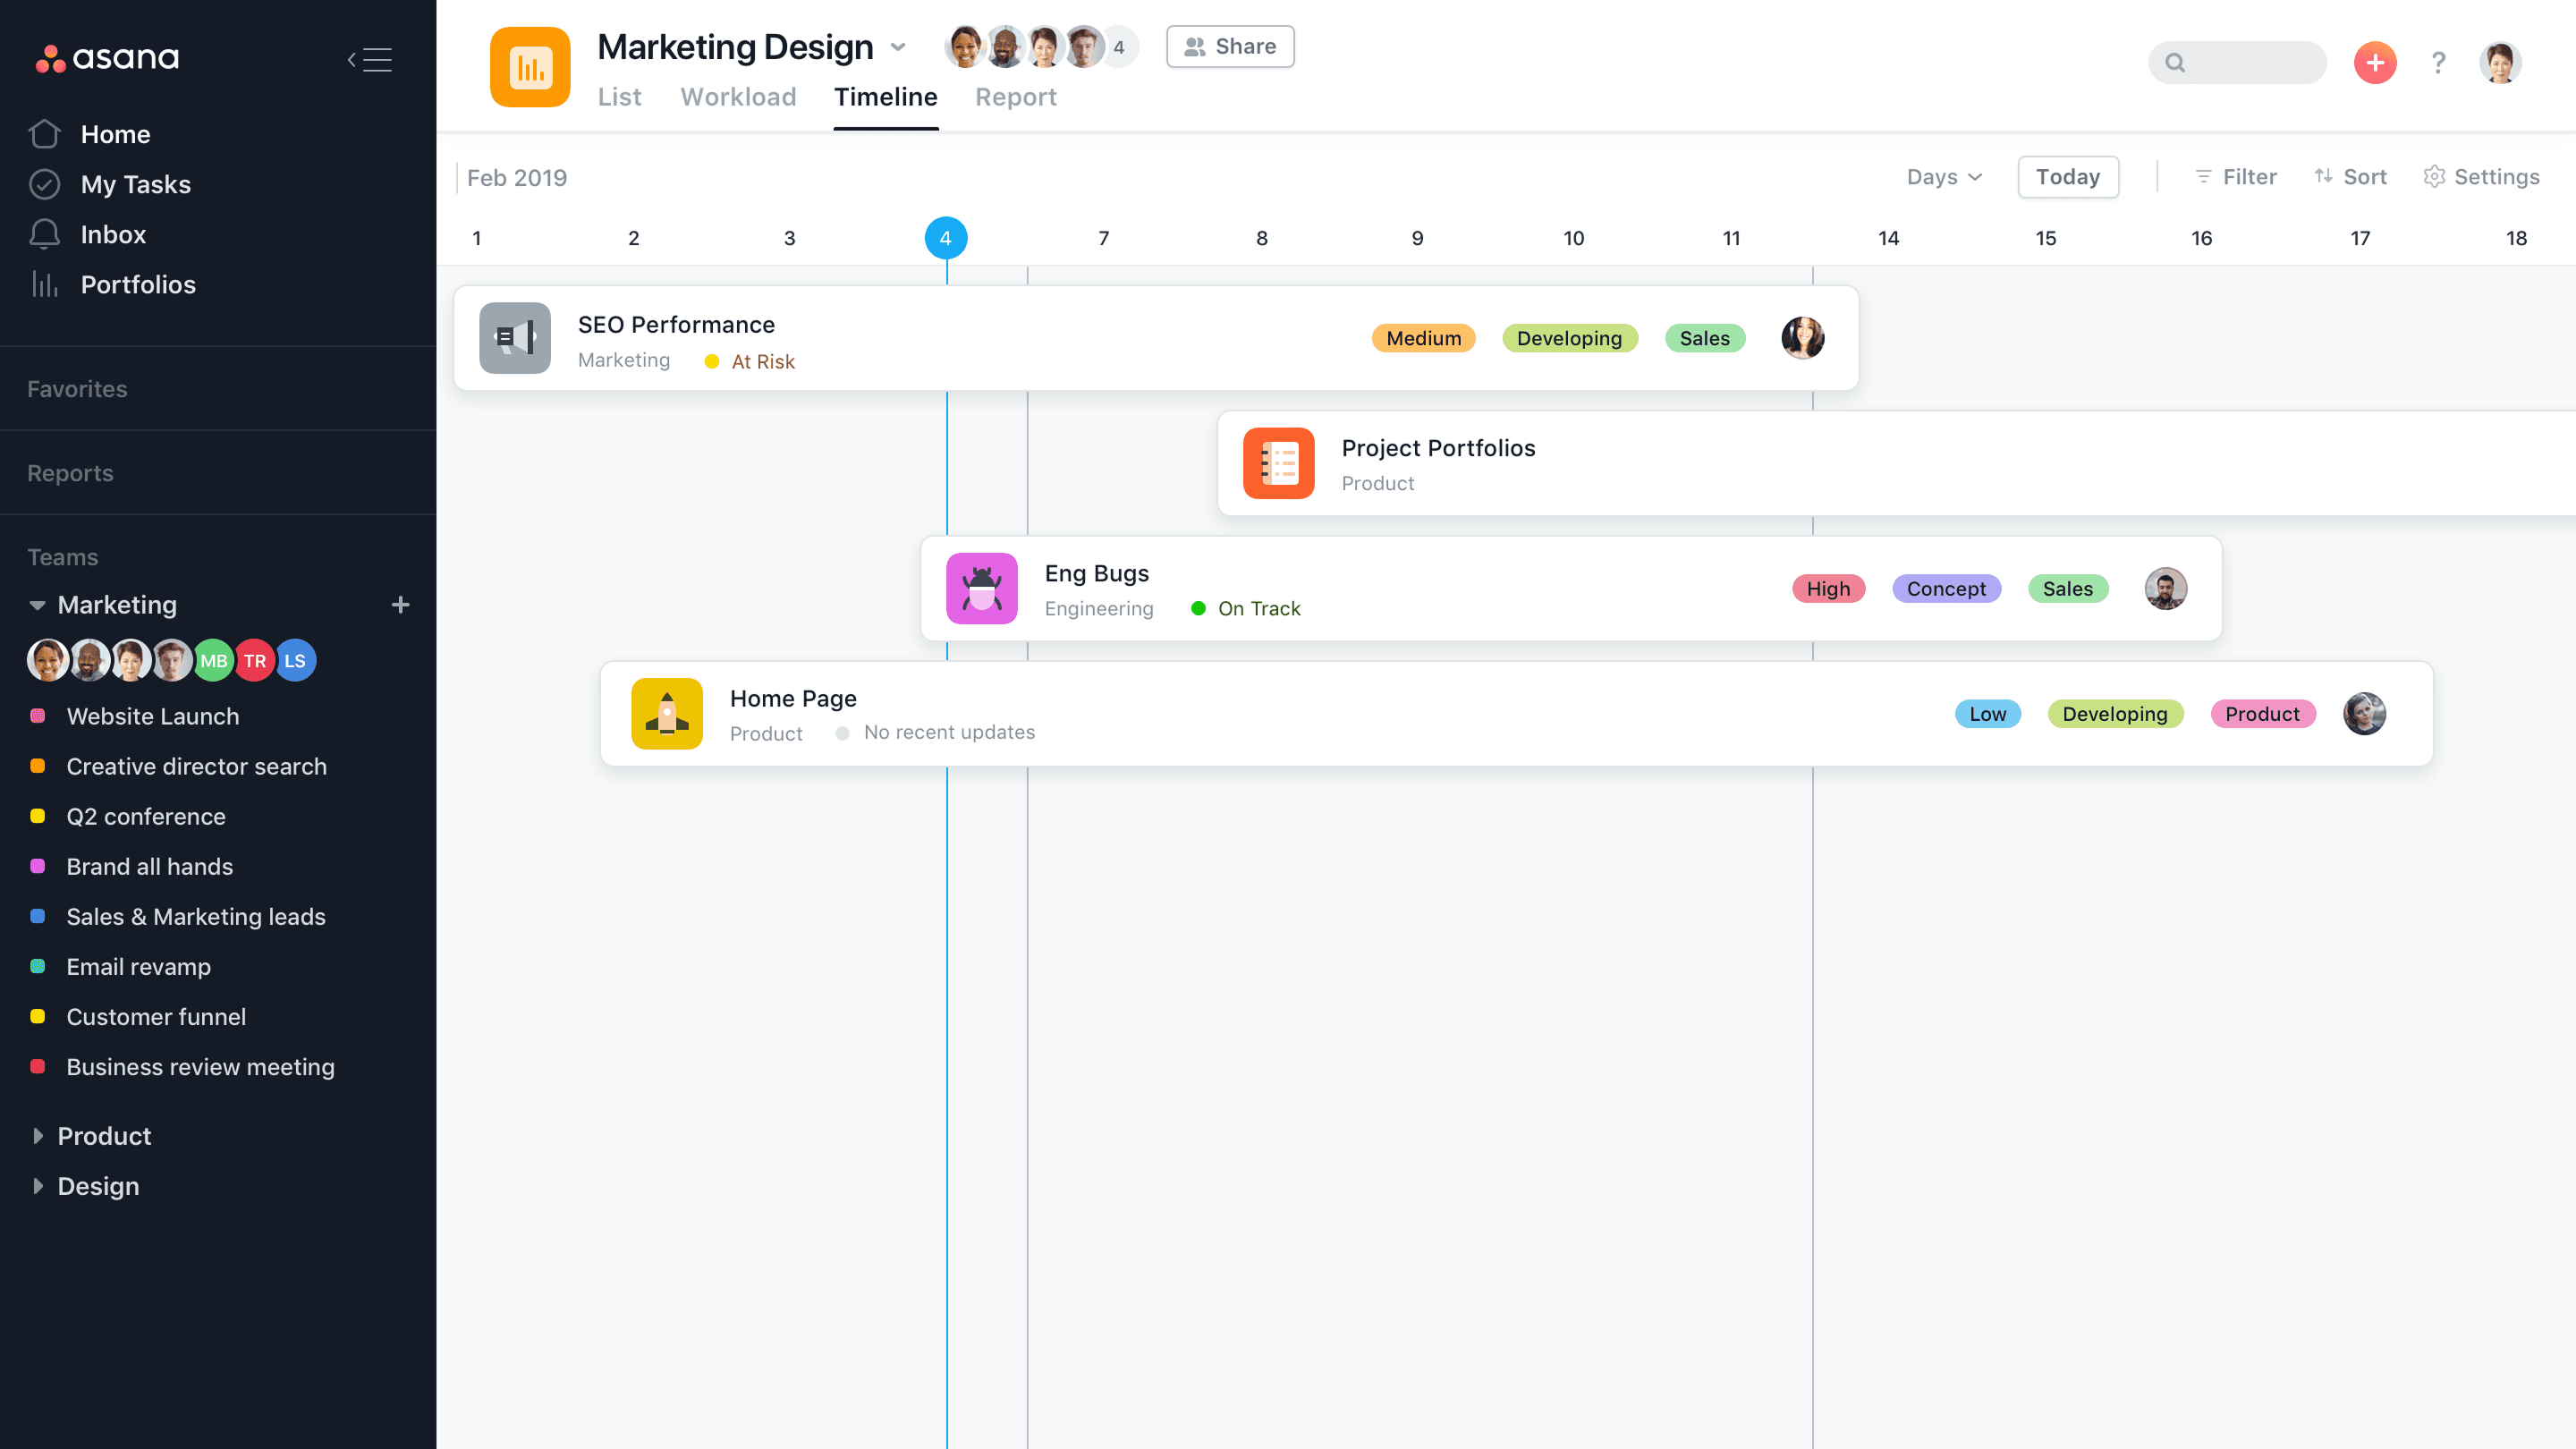
Task: Click the Eng Bugs bug icon
Action: [982, 588]
